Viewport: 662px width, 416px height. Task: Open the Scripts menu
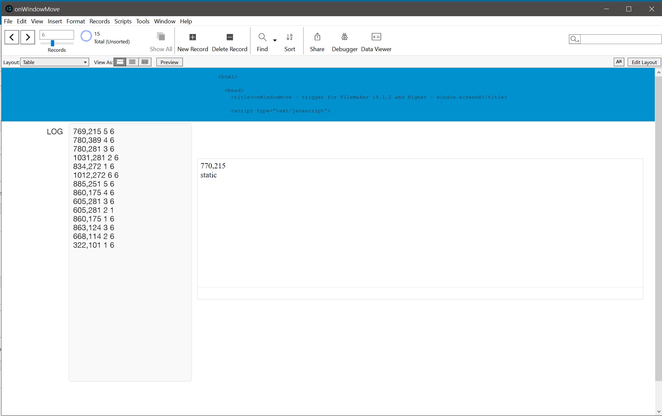tap(123, 21)
